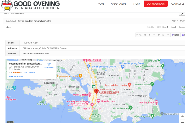Click the address 791 Pandora Ave text
The height and width of the screenshot is (123, 185).
(x=44, y=48)
